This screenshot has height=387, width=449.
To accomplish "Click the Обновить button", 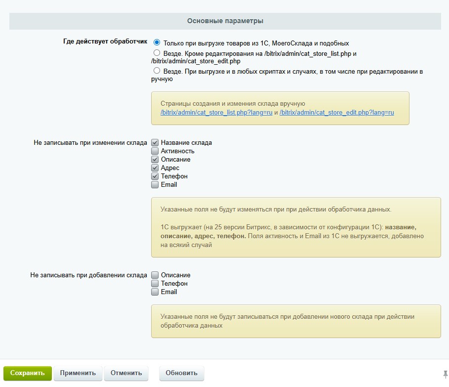I will point(181,373).
